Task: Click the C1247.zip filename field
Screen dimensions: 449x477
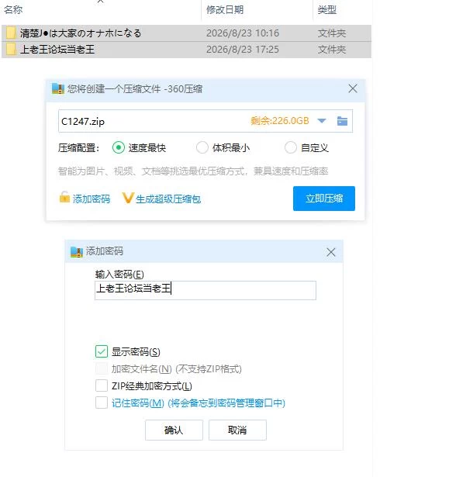Action: (206, 121)
